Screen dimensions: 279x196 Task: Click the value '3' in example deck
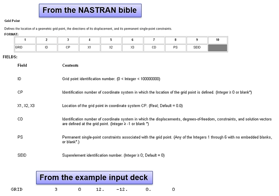click(x=56, y=189)
